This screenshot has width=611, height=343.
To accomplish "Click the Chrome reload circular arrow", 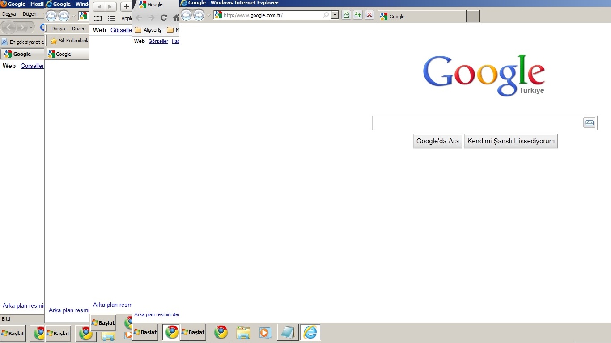I will [x=164, y=17].
